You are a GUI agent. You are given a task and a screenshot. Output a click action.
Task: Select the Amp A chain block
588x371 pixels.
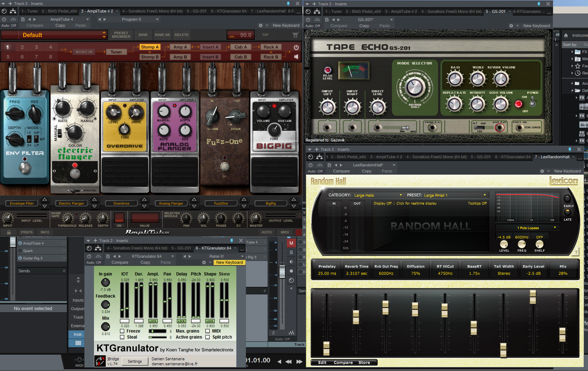point(180,47)
